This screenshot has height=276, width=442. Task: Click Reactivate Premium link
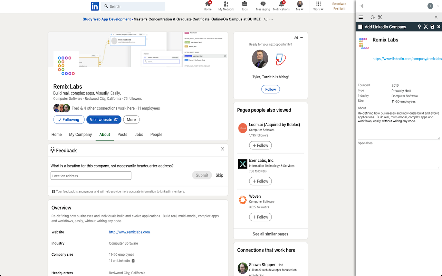339,6
